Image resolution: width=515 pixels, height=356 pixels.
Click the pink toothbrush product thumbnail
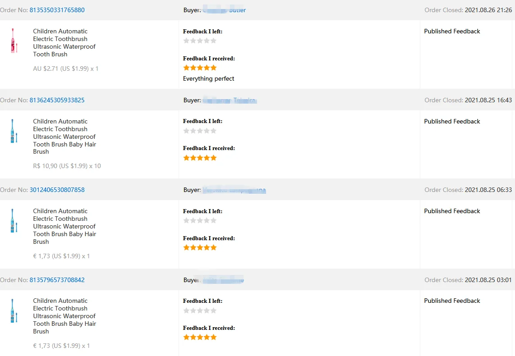14,41
